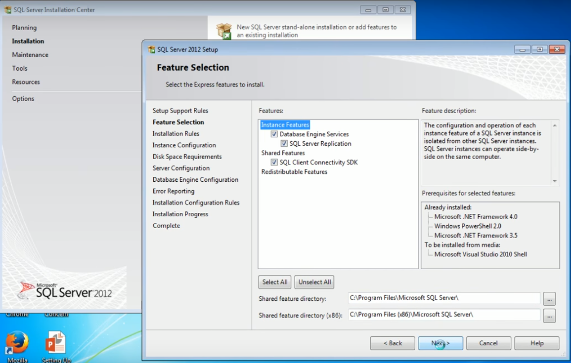Select the Instance Features tree node
The height and width of the screenshot is (363, 571).
[x=285, y=125]
